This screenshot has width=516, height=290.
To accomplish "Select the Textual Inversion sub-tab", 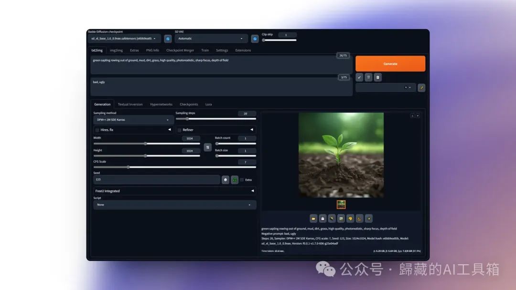I will click(x=130, y=104).
